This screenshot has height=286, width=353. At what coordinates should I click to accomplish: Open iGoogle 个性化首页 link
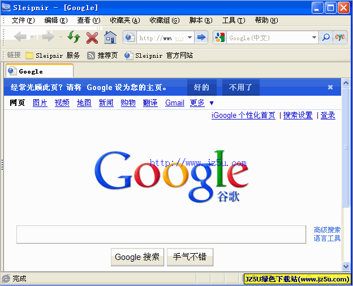click(x=243, y=116)
